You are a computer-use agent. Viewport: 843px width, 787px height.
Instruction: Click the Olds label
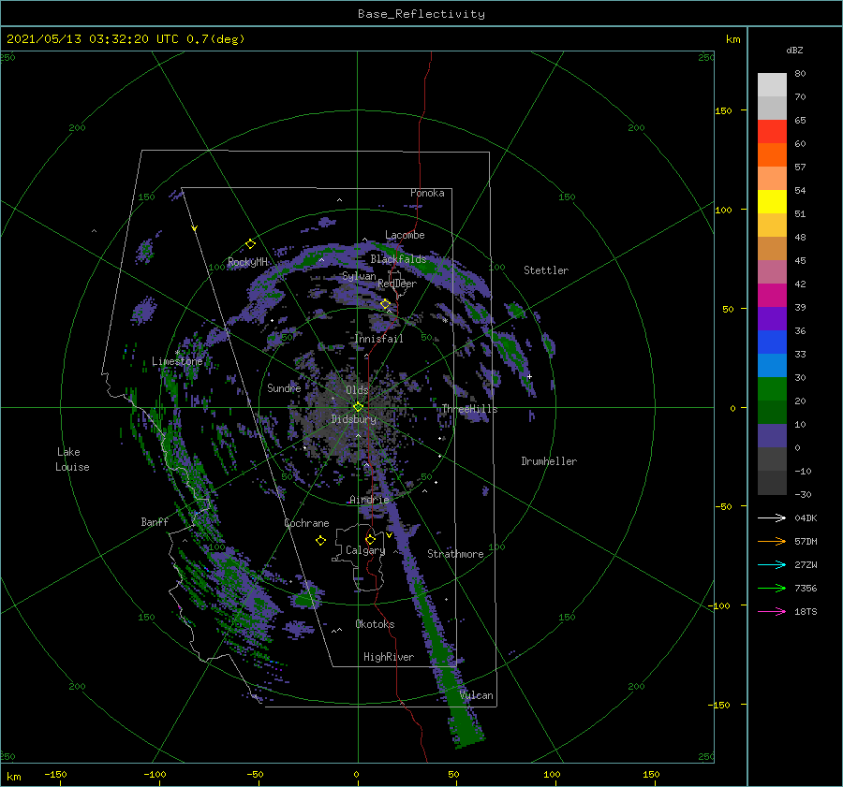[357, 390]
